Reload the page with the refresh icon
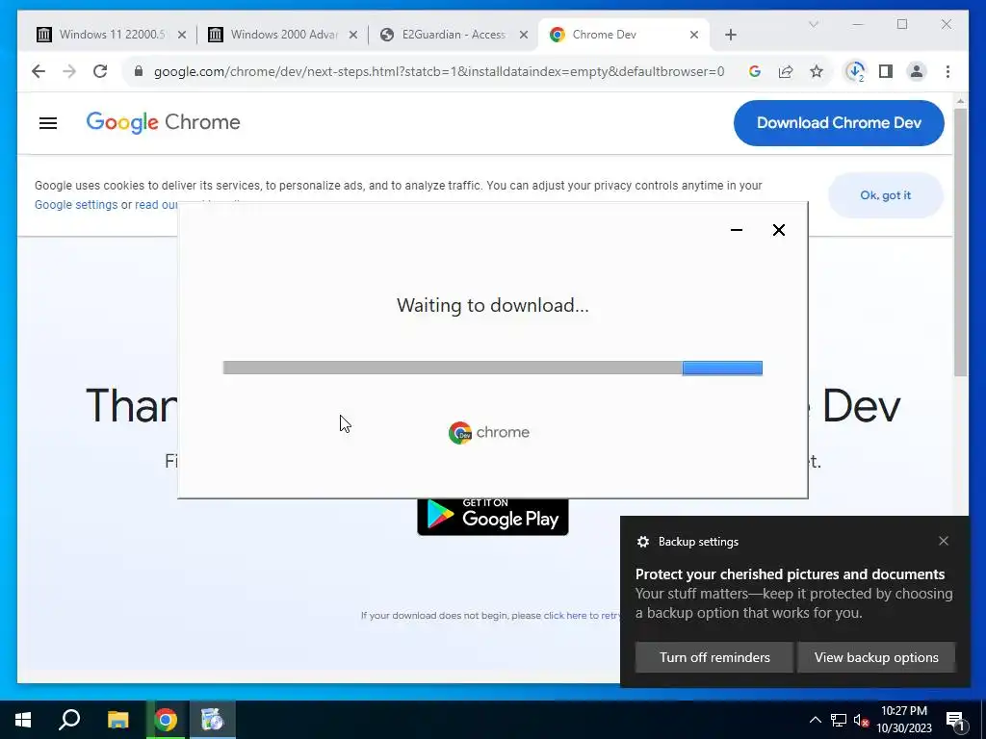Screen dimensions: 986x739 [x=100, y=71]
